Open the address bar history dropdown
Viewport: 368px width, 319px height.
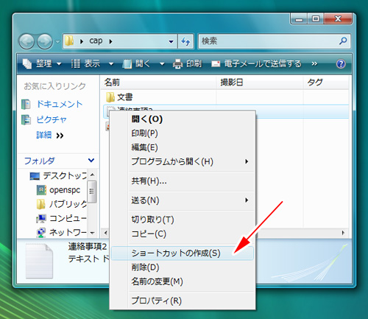(171, 41)
